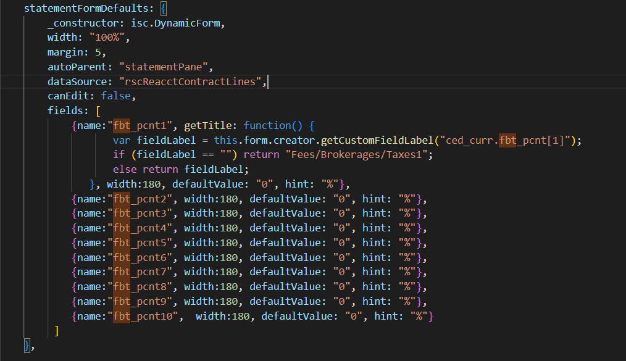
Task: Click "rscReacctContractLines" dataSource string
Action: point(190,82)
